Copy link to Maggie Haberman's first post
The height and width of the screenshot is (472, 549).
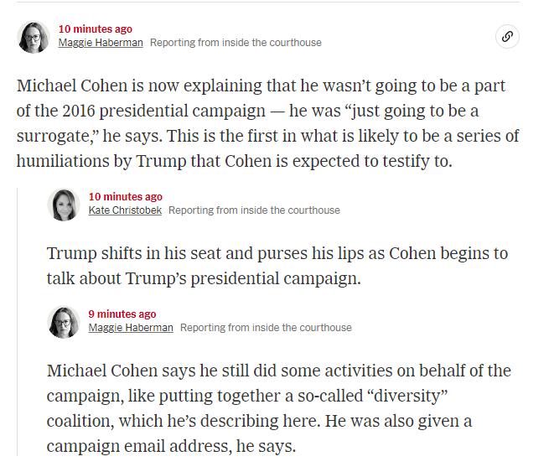(x=507, y=36)
